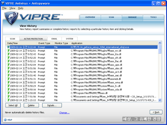Click the history list scrollbar thumb
This screenshot has height=125, width=167.
point(160,49)
